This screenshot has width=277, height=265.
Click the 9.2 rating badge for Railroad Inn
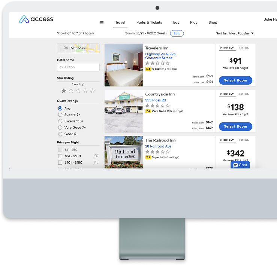148,157
